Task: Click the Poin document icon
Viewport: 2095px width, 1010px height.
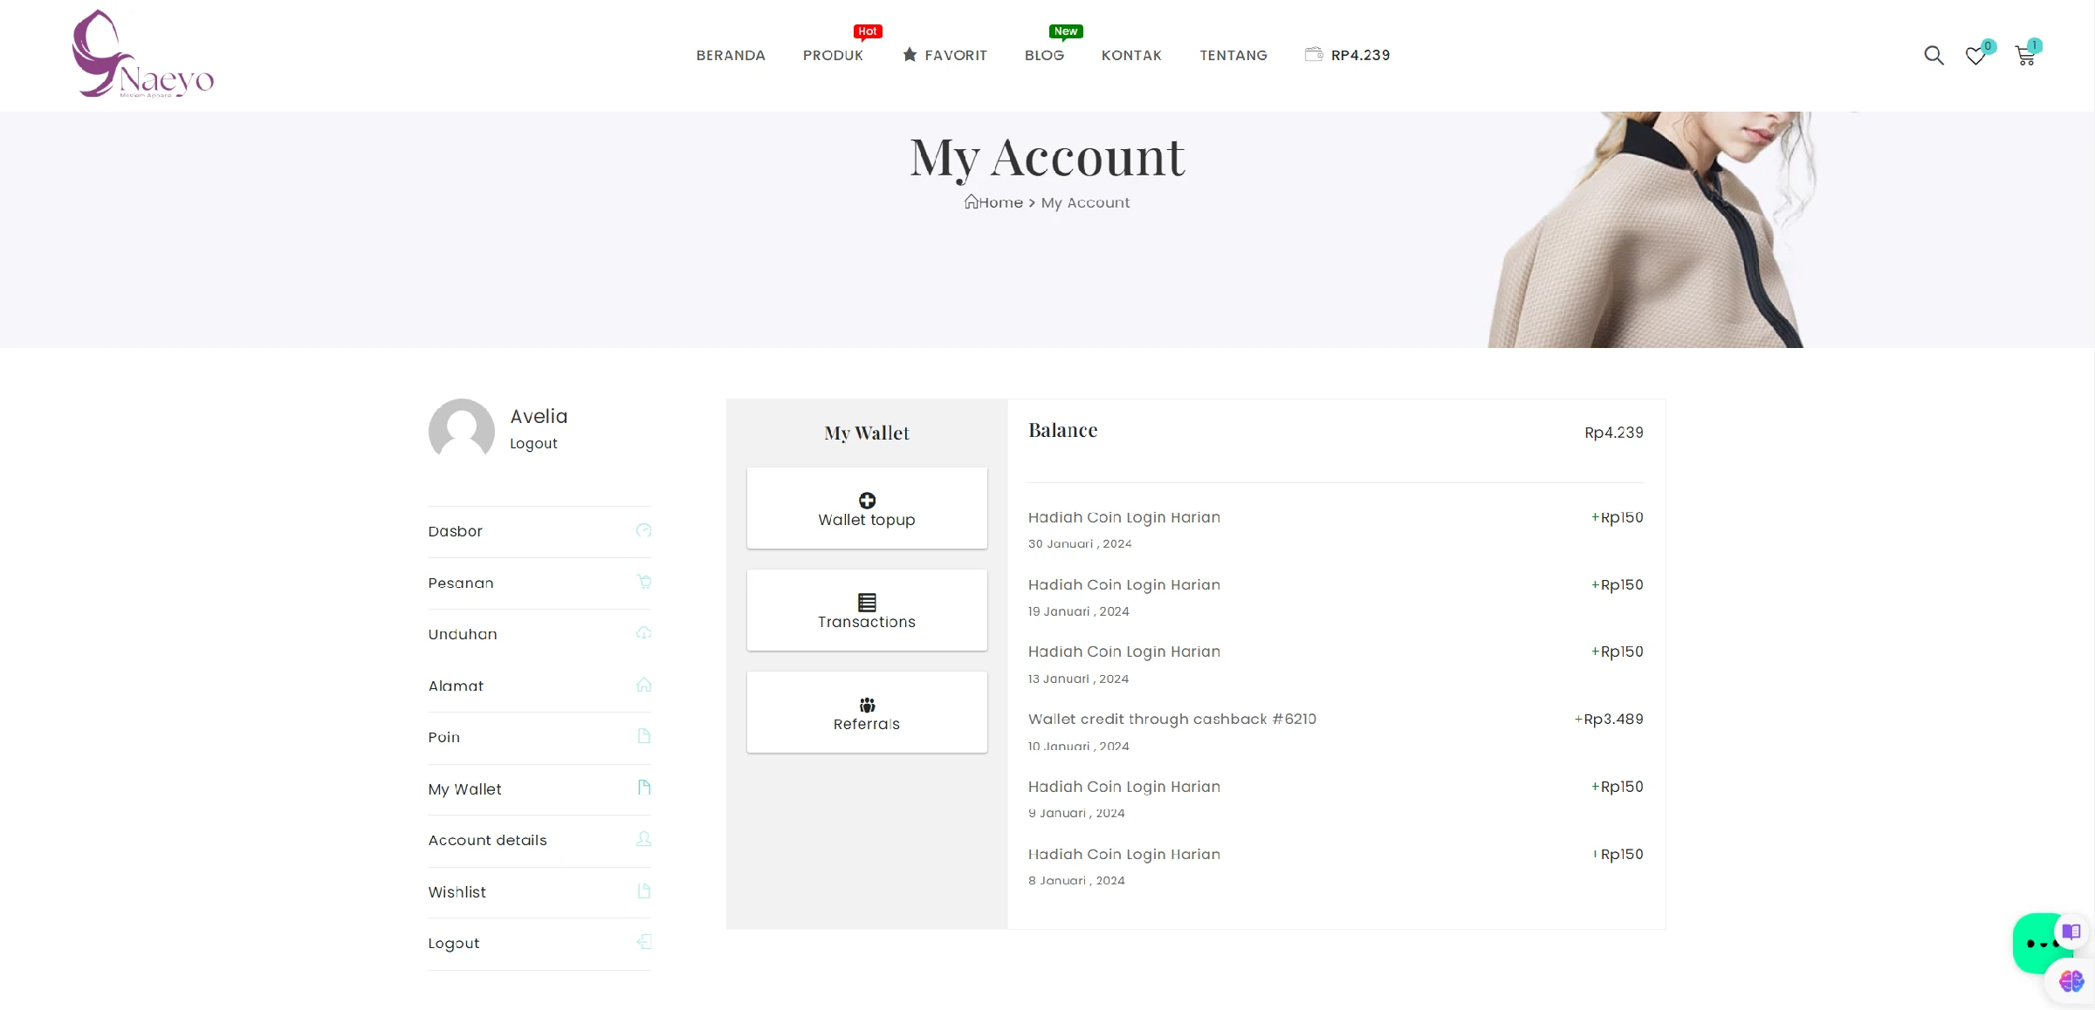Action: pyautogui.click(x=644, y=736)
